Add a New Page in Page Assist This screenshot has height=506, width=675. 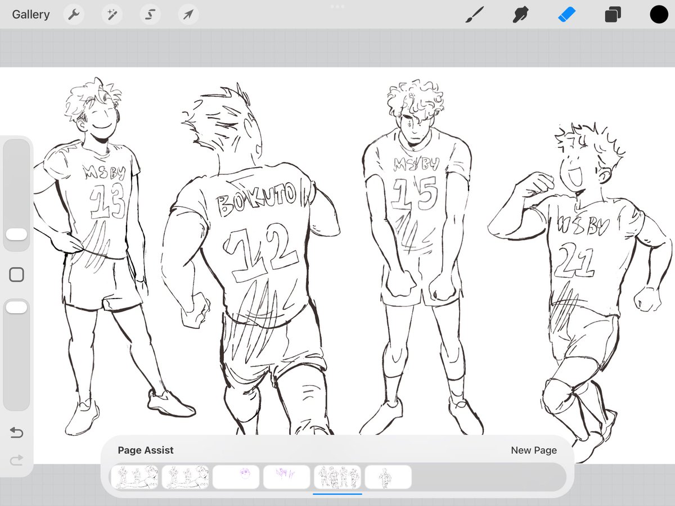point(534,450)
